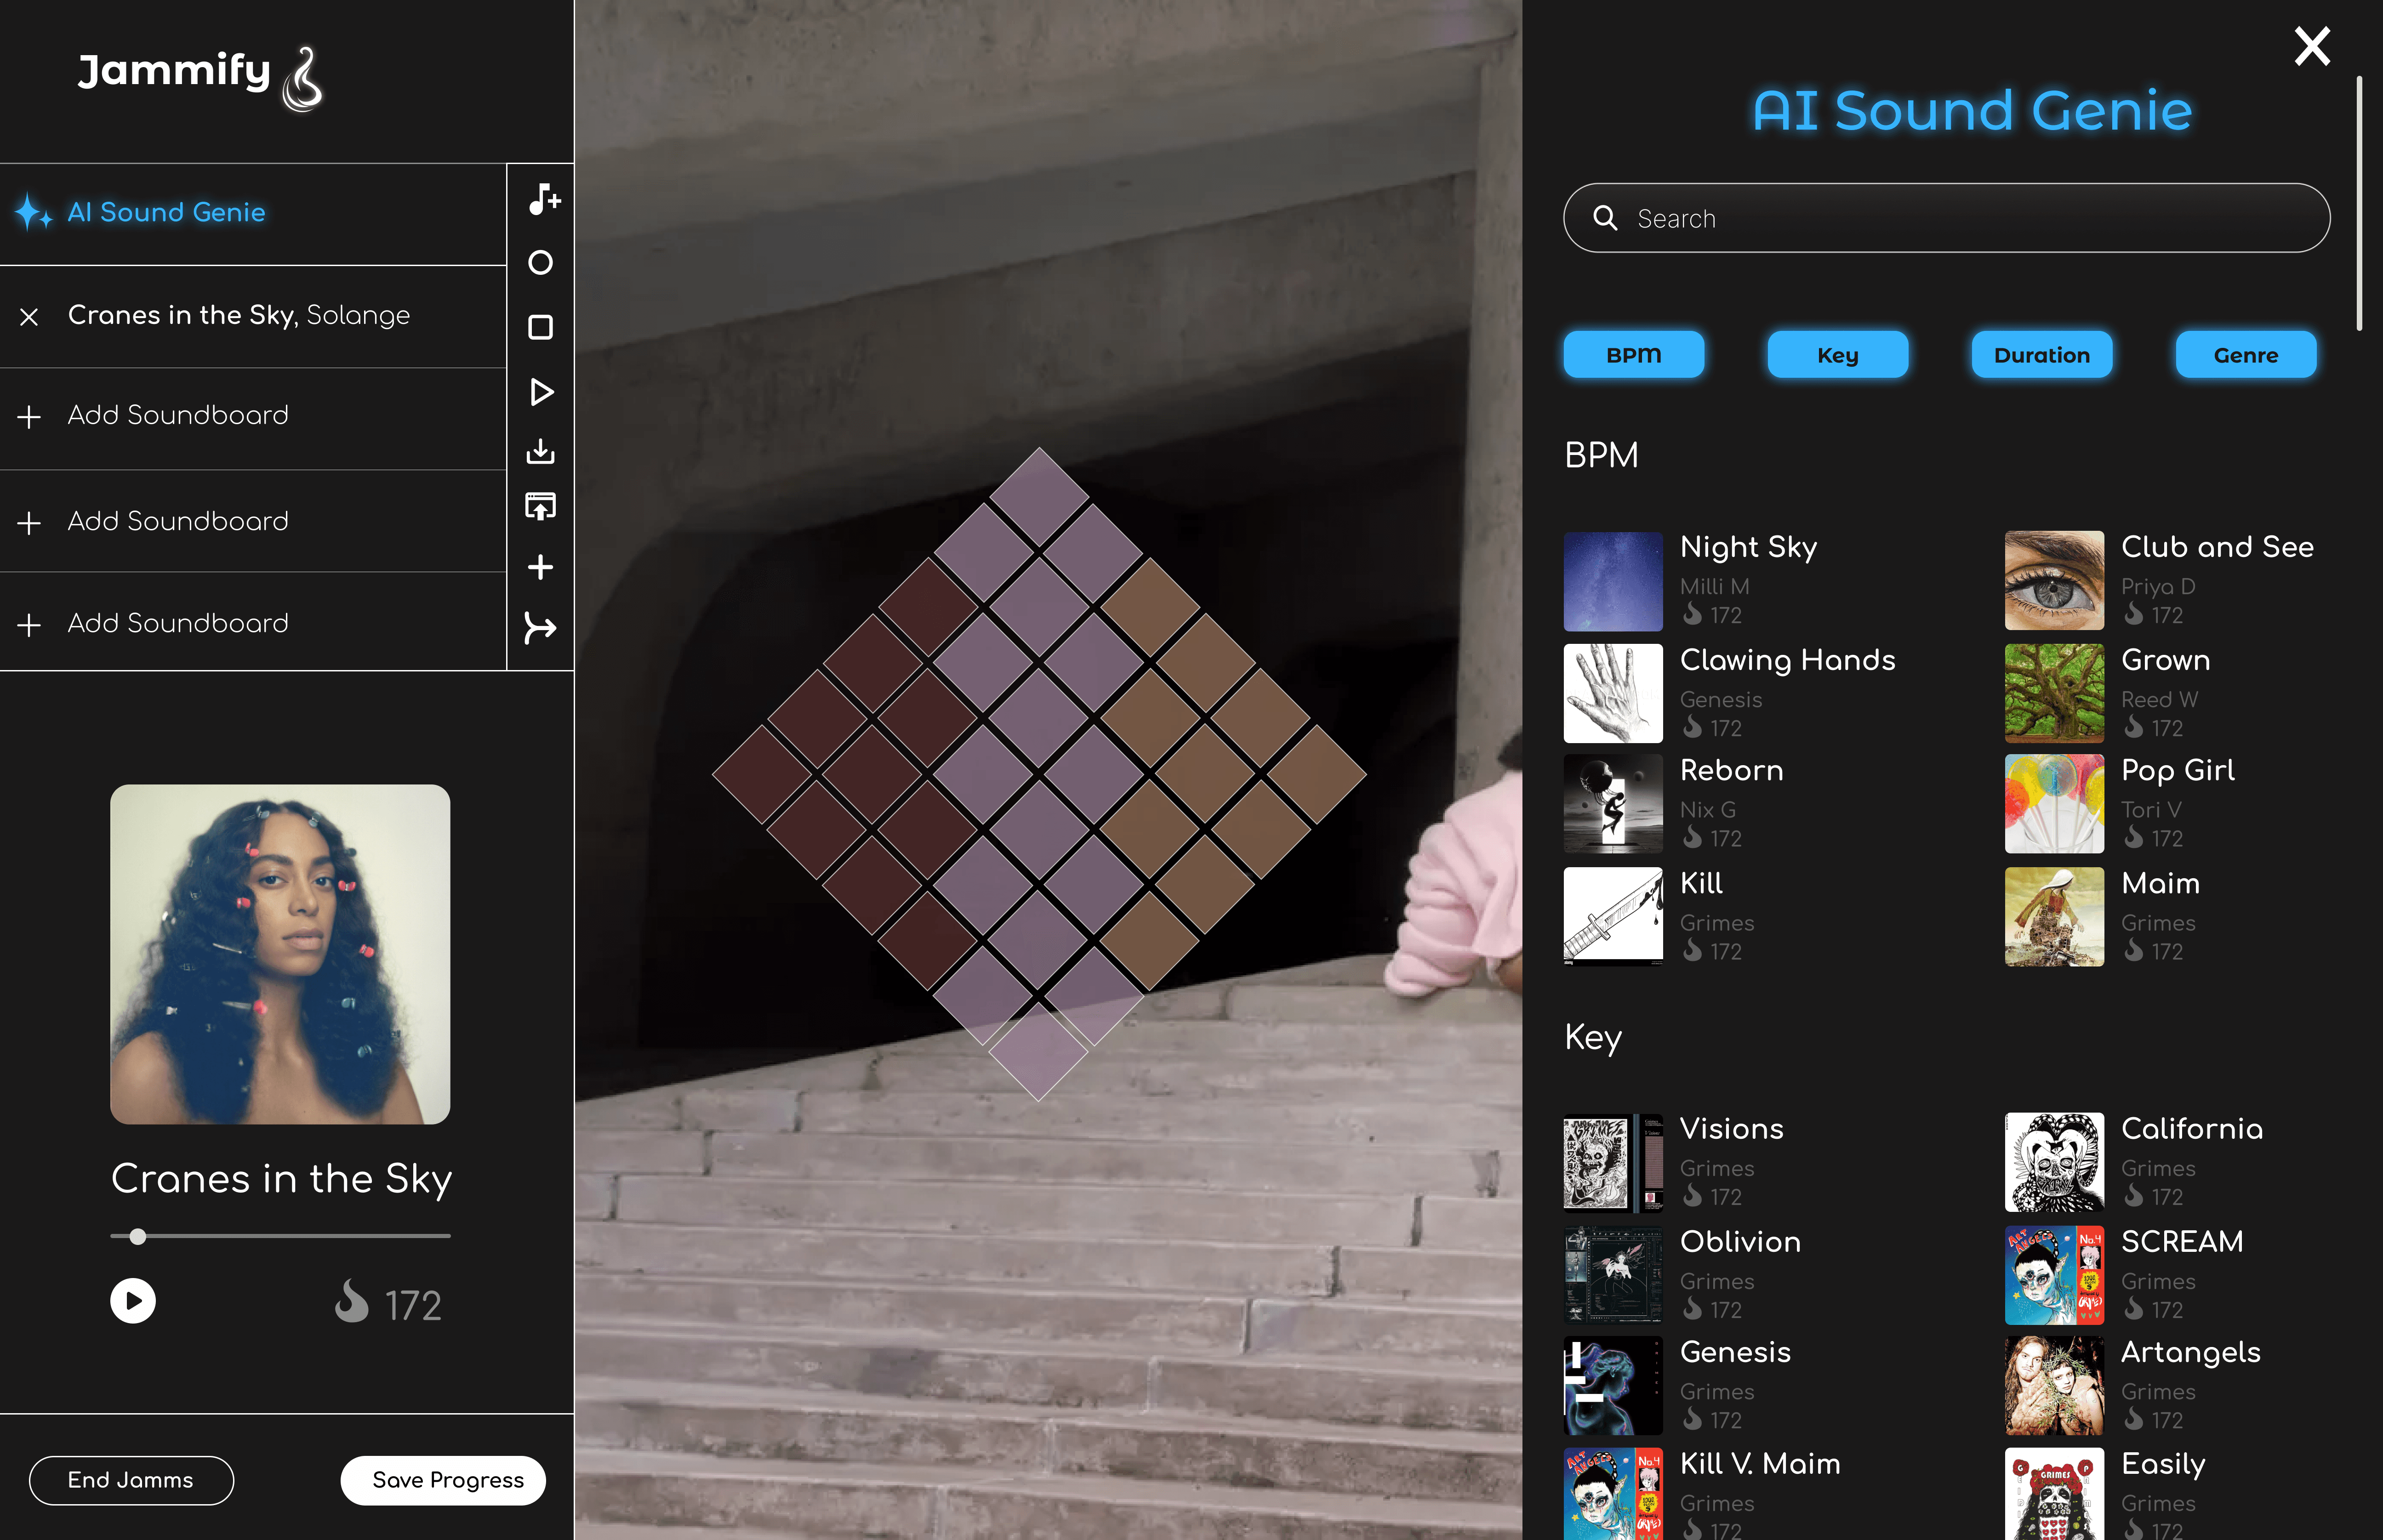The image size is (2383, 1540).
Task: Click the Cranes in the Sky album cover
Action: [280, 954]
